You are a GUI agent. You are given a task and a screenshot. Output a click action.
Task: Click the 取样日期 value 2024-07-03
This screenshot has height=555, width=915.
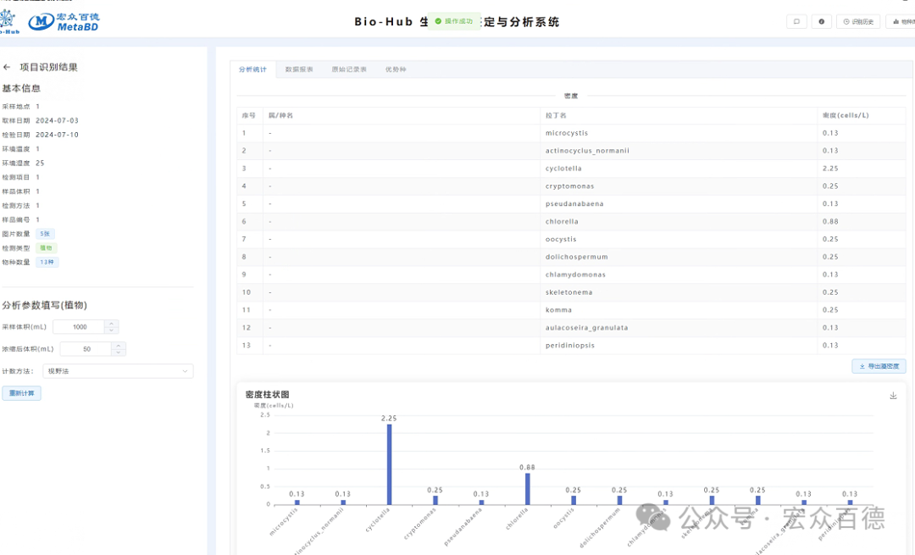tap(57, 121)
